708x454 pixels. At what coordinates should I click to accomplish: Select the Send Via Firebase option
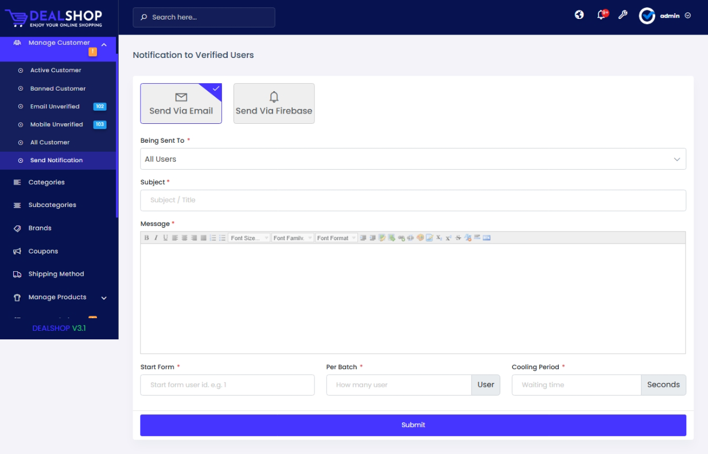274,104
